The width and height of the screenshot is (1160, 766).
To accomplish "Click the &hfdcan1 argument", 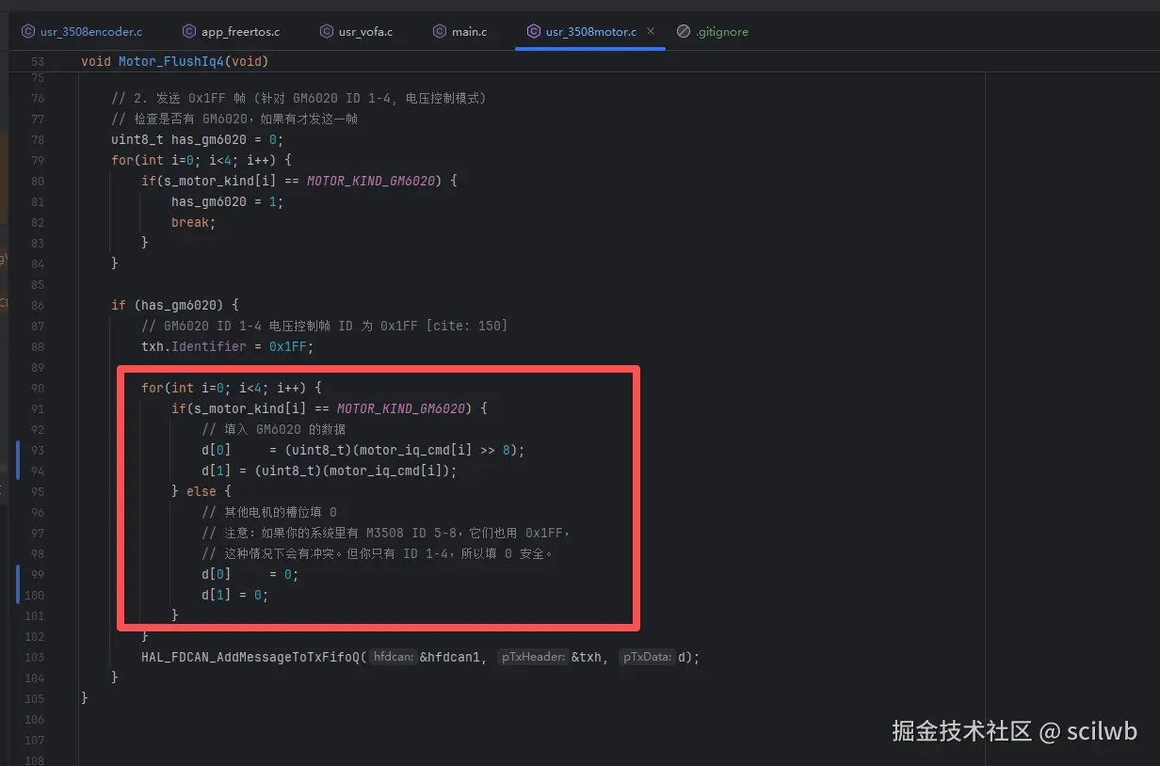I will [x=449, y=657].
